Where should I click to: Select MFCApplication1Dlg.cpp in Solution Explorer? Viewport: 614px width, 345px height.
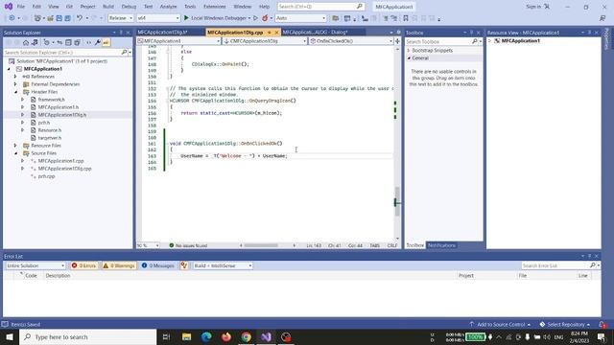(x=64, y=169)
